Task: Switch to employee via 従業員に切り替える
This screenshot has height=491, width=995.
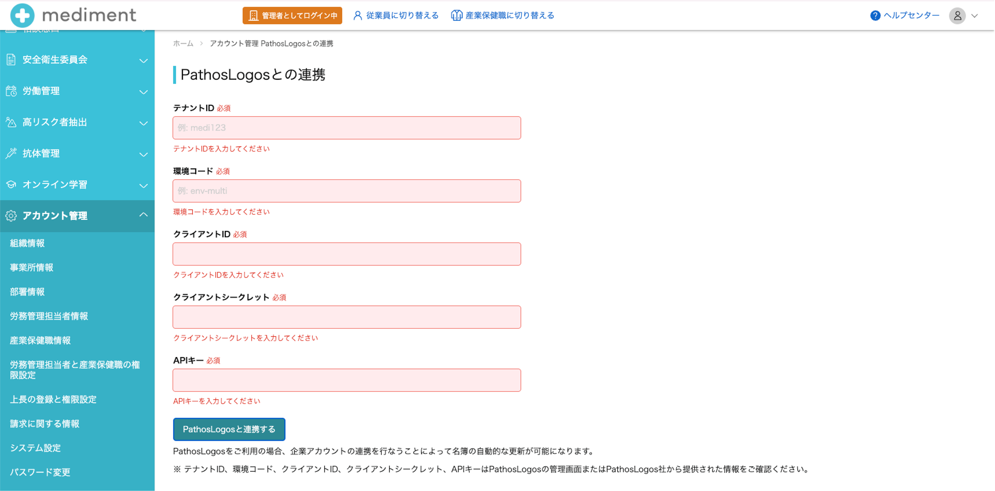Action: click(396, 15)
